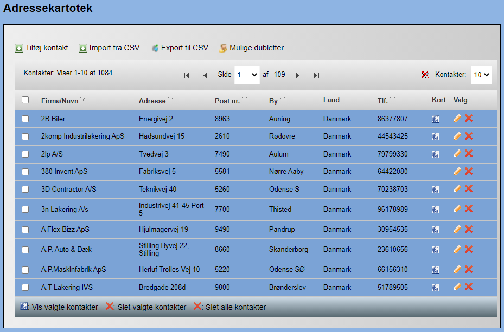
Task: Select the A Flex Bizz ApS checkbox
Action: coord(25,230)
